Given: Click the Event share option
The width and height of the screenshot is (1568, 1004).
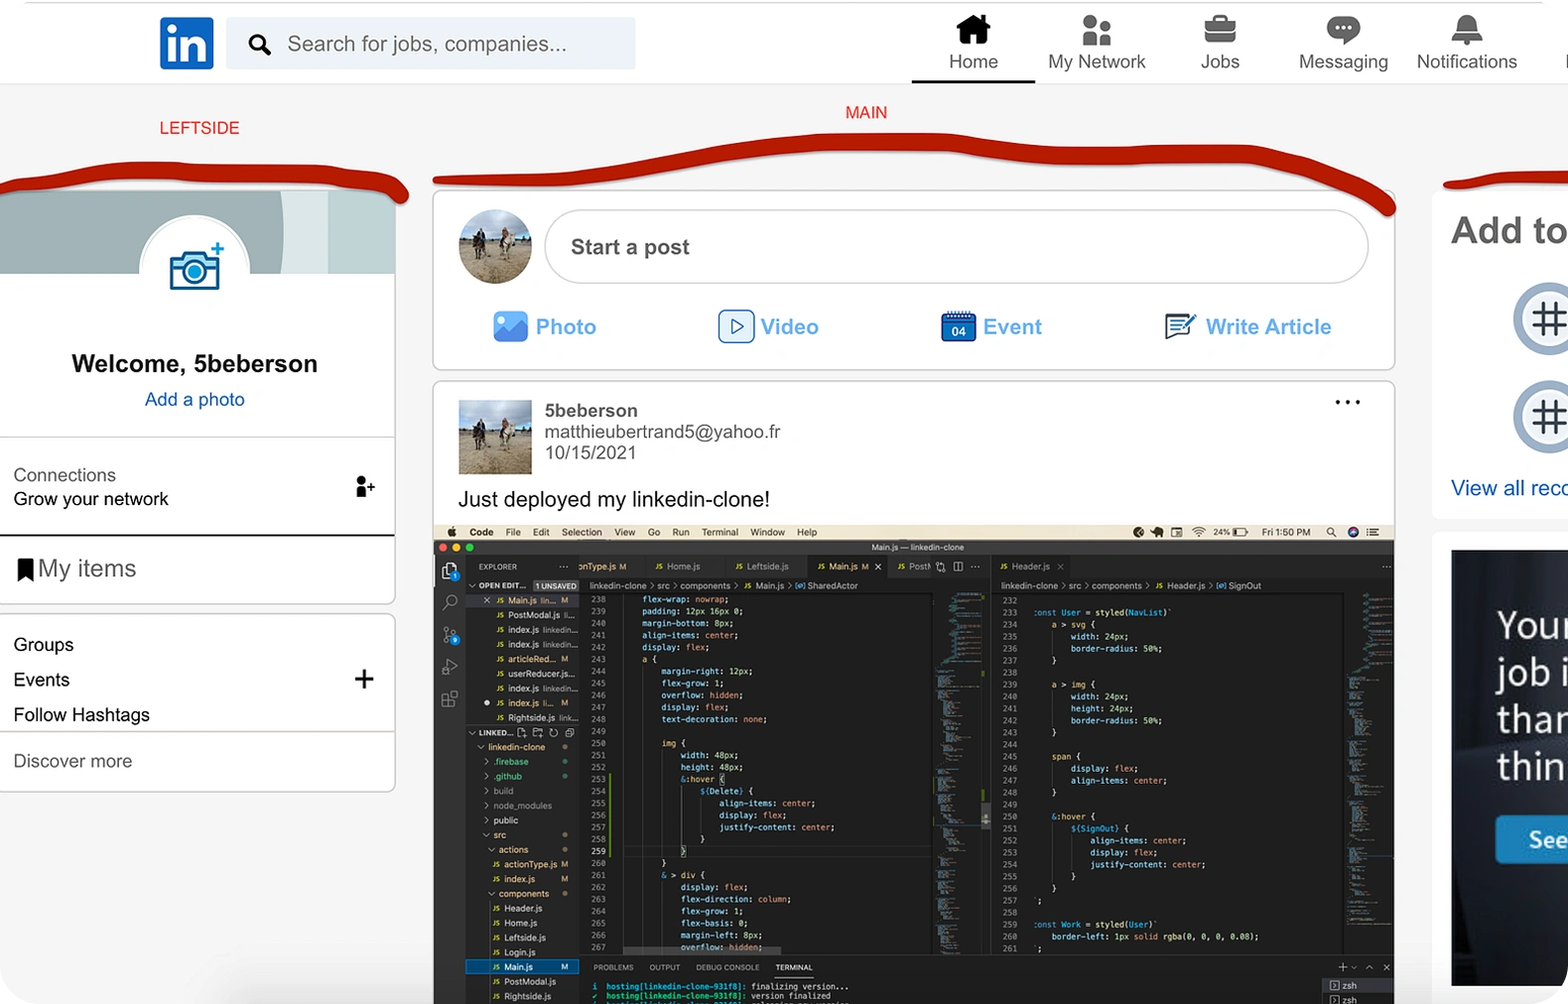Looking at the screenshot, I should point(991,326).
